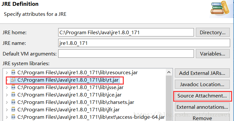234x121 pixels.
Task: Expand the resources.jar library node
Action: [6, 73]
